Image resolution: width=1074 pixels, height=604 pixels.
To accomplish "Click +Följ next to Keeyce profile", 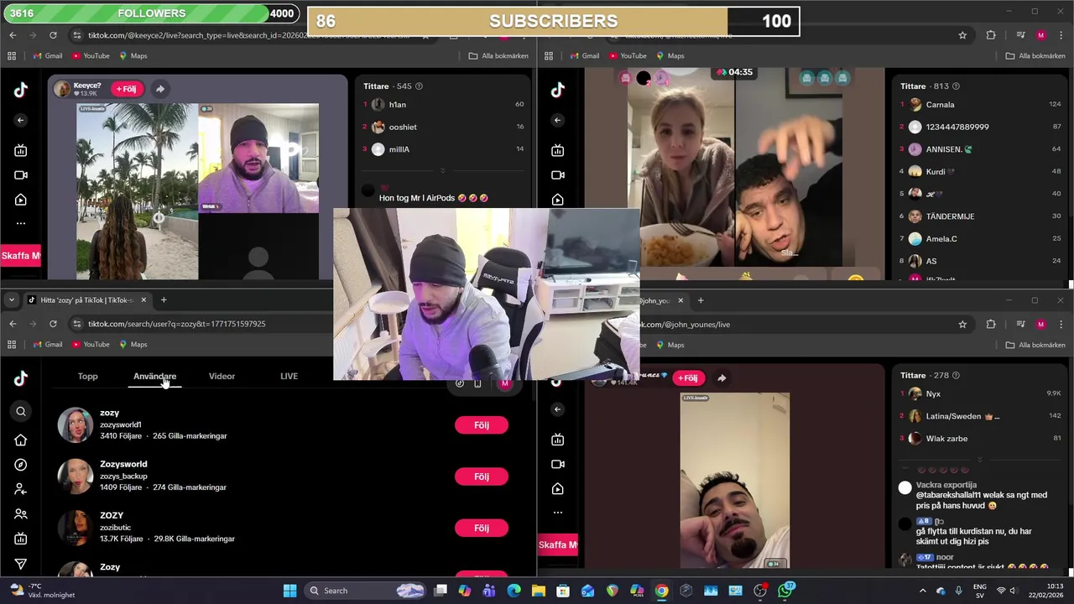I will [127, 89].
